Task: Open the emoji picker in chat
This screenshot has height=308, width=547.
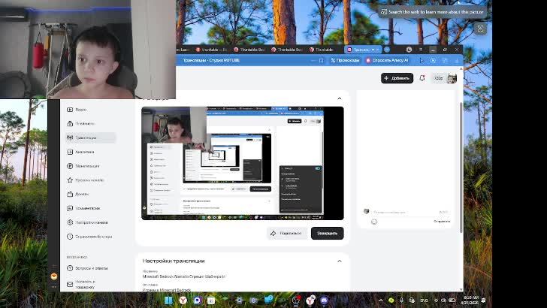Action: pos(374,222)
